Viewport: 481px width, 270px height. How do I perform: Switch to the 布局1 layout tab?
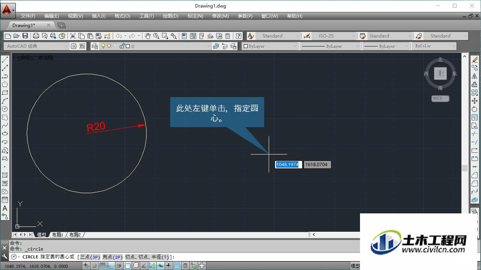tap(57, 235)
